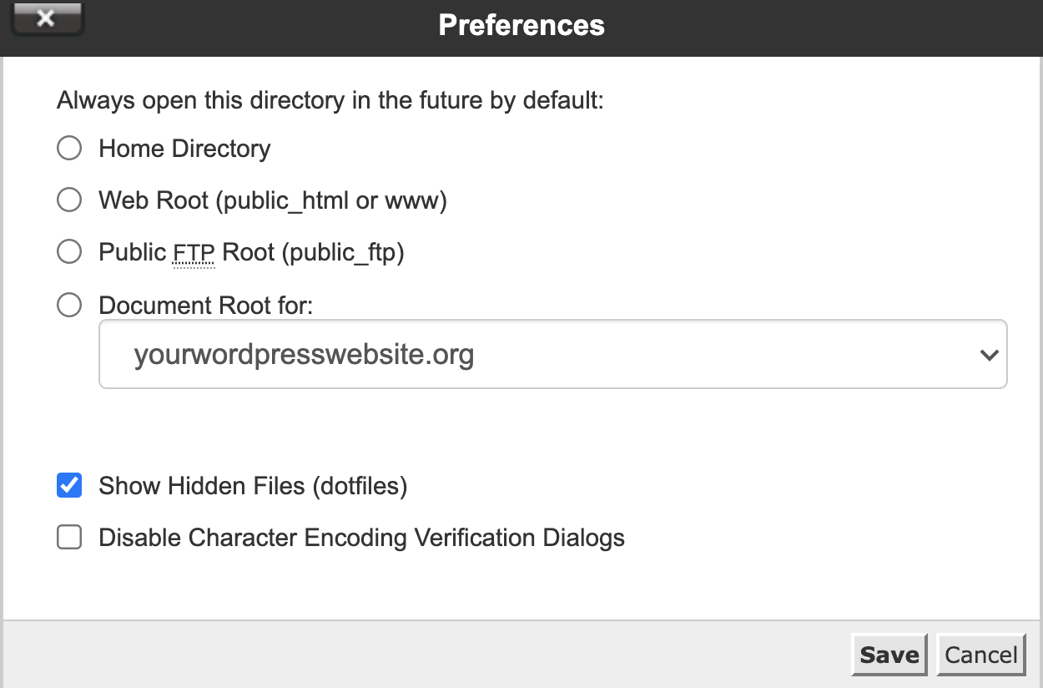Open the yourwordpresswebsite.org domain dropdown
This screenshot has height=688, width=1043.
pyautogui.click(x=553, y=354)
